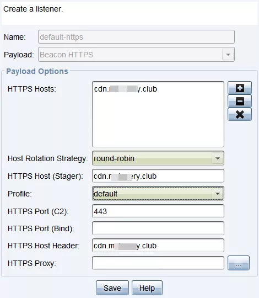Viewport: 259px width, 298px height.
Task: Open HTTPS Proxy settings ellipsis button
Action: click(239, 263)
